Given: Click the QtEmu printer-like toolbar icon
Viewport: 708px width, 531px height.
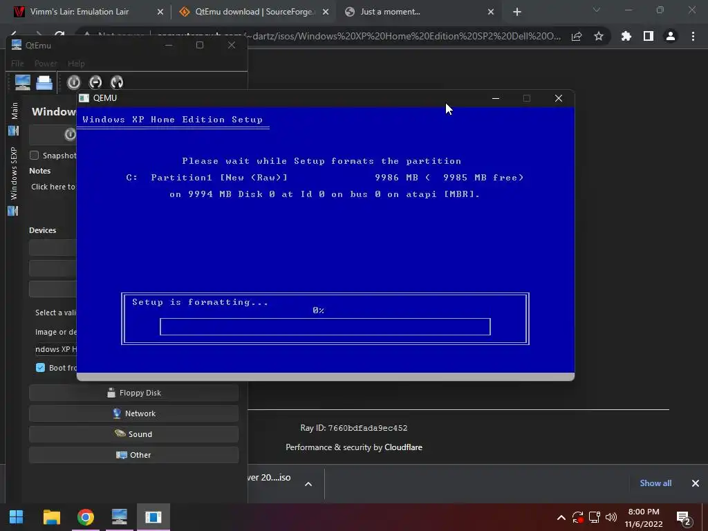Looking at the screenshot, I should click(x=44, y=83).
